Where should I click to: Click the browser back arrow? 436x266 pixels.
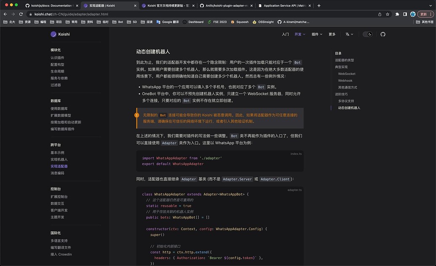[5, 13]
